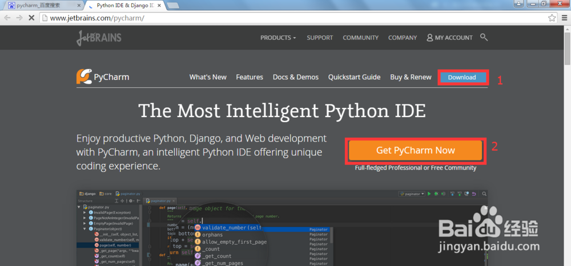Open the COMPANY menu item
571x266 pixels.
point(403,38)
